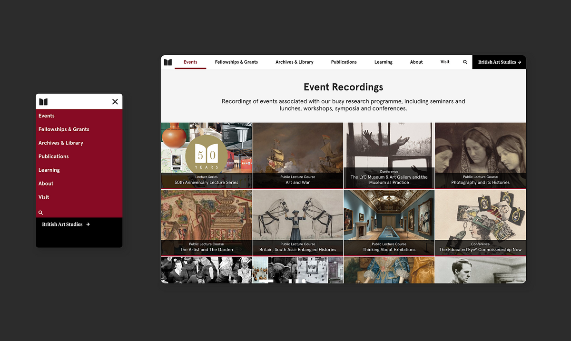Open Thinking About Exhibitions course tile
Image resolution: width=571 pixels, height=341 pixels.
[389, 223]
